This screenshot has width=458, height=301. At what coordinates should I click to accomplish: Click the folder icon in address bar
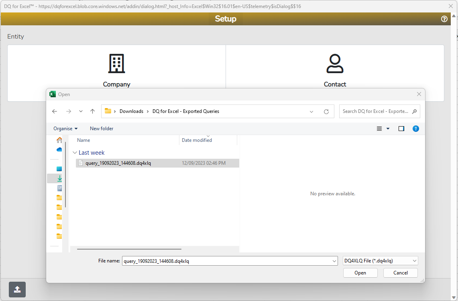pos(108,111)
